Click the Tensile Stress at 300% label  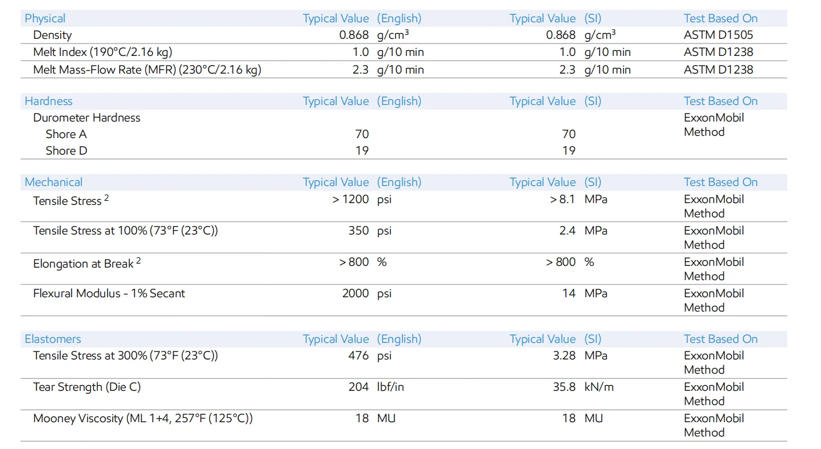tap(125, 355)
